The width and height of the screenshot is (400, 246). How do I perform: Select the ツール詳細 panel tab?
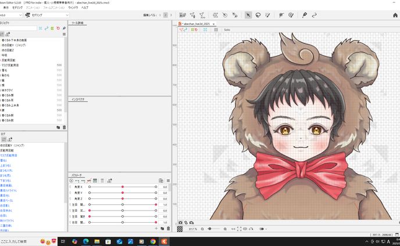pos(77,23)
